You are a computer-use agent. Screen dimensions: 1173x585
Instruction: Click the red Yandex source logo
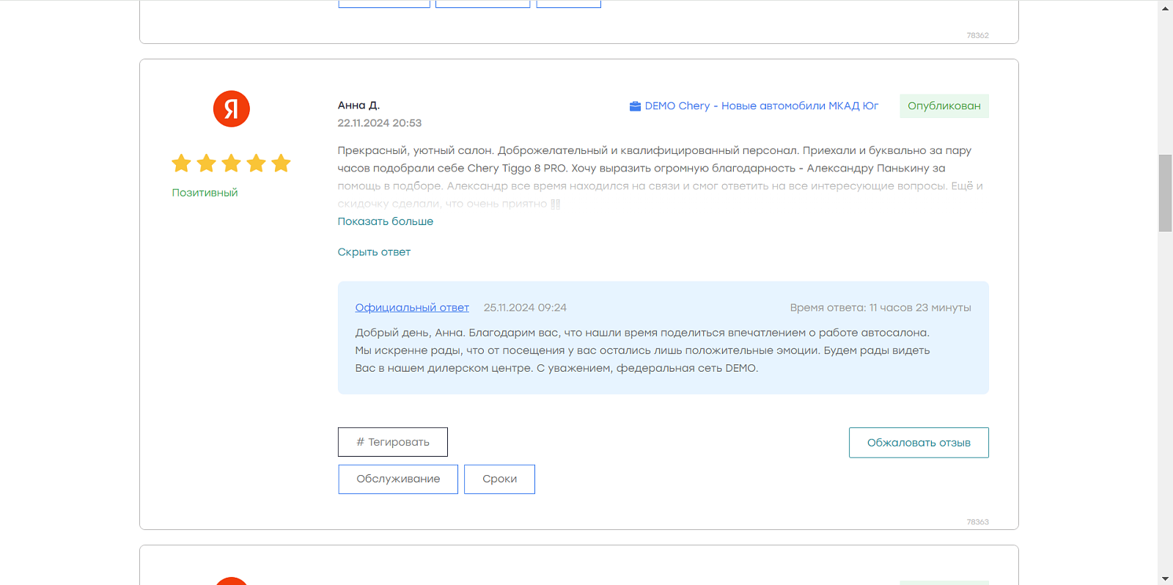click(x=232, y=108)
